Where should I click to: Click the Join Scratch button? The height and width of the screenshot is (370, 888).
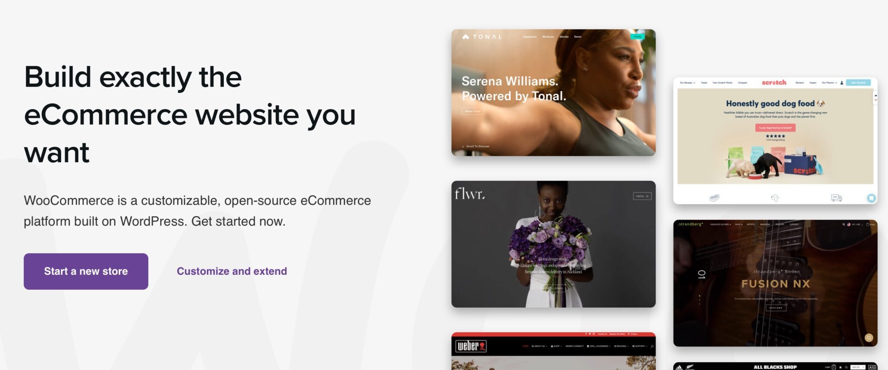[x=858, y=83]
